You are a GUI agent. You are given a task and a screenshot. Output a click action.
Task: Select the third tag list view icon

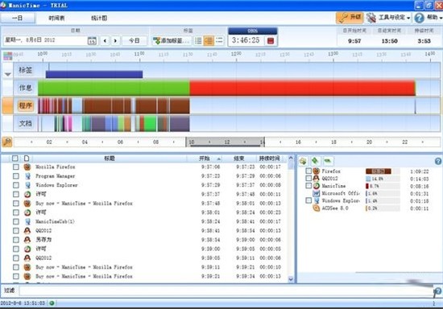[219, 41]
